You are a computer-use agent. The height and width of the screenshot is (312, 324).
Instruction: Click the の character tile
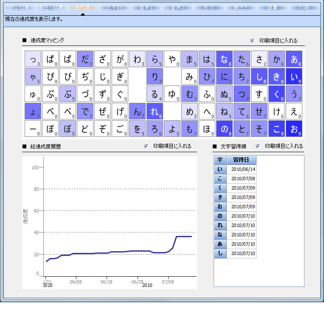pyautogui.click(x=224, y=129)
